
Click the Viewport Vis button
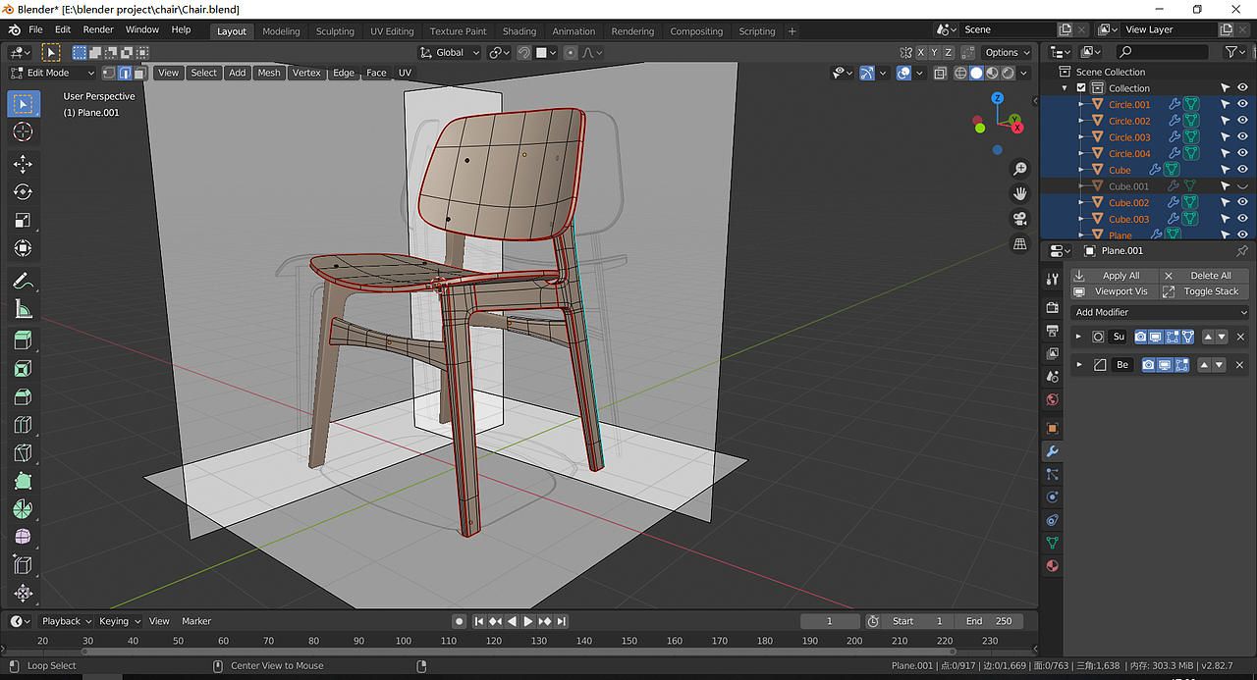point(1115,291)
